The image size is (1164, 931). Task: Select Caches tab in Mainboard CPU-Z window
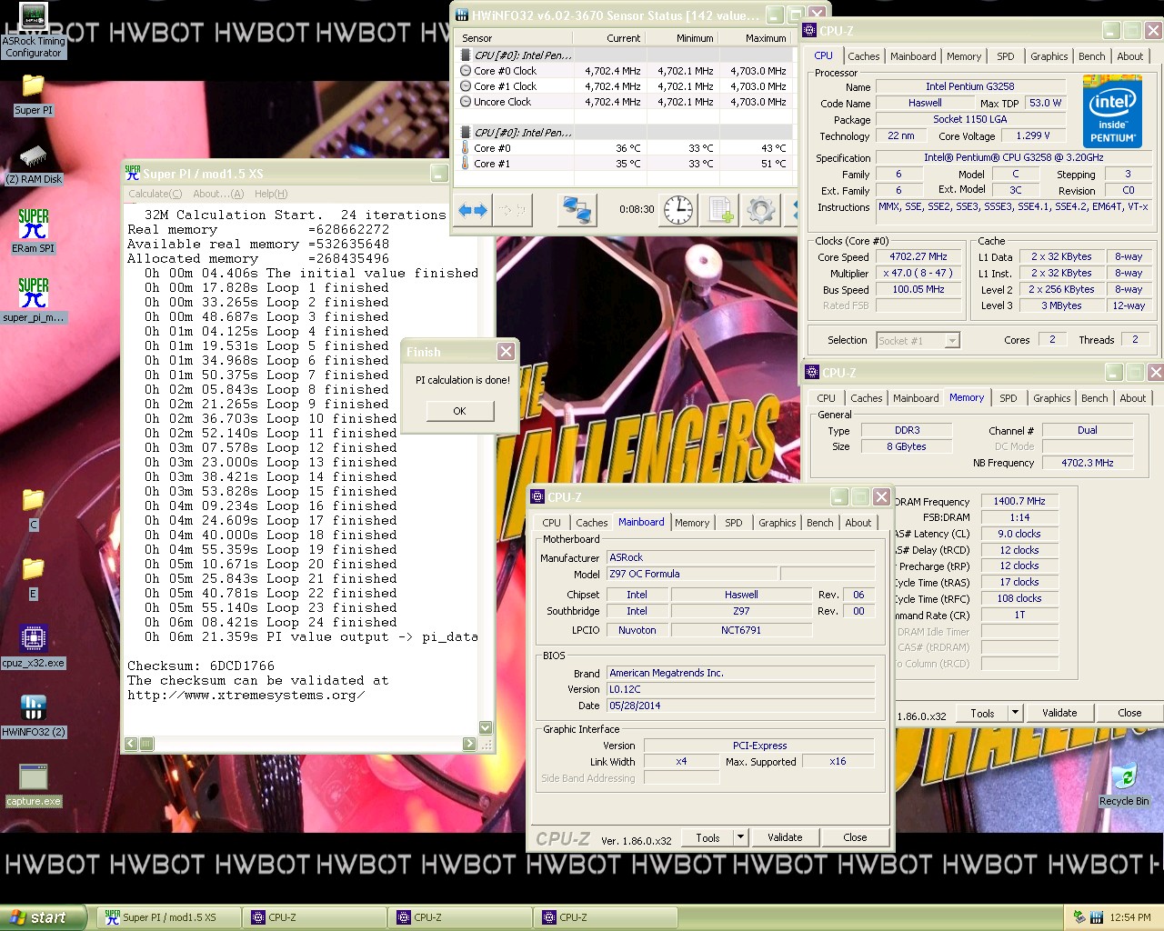pos(592,523)
